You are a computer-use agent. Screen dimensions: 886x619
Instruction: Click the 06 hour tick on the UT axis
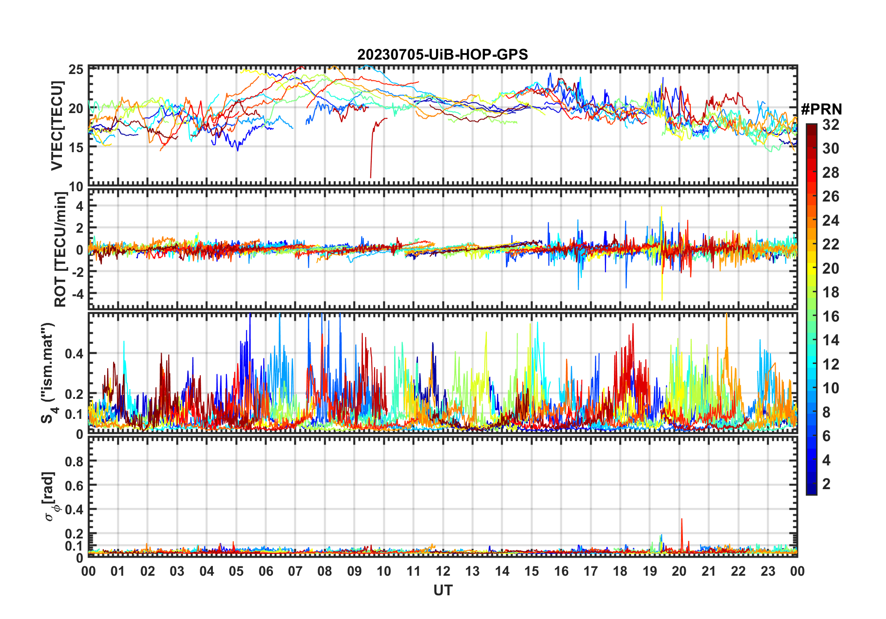[x=266, y=572]
